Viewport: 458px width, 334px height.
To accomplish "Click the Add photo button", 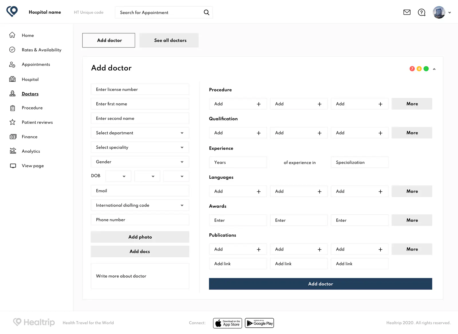I will pos(140,237).
